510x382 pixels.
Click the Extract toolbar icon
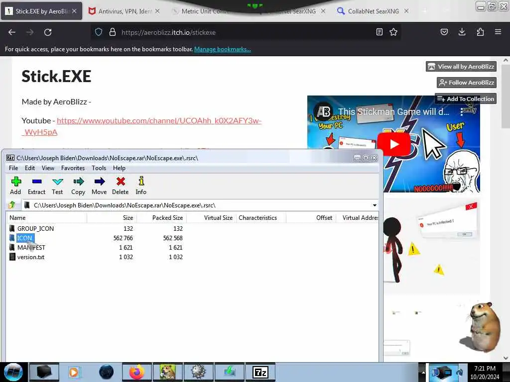point(36,186)
